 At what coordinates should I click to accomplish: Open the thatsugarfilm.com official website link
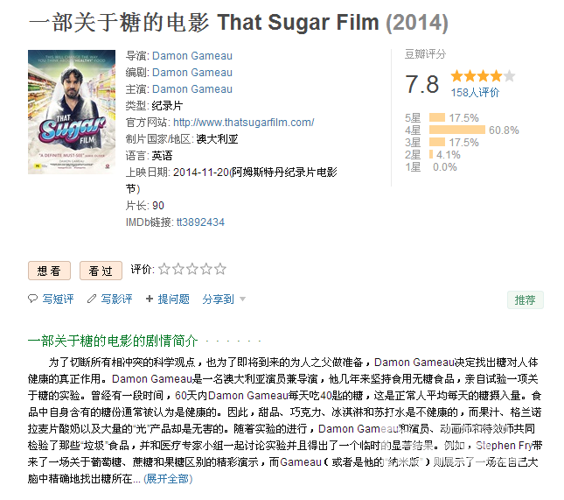pyautogui.click(x=243, y=122)
